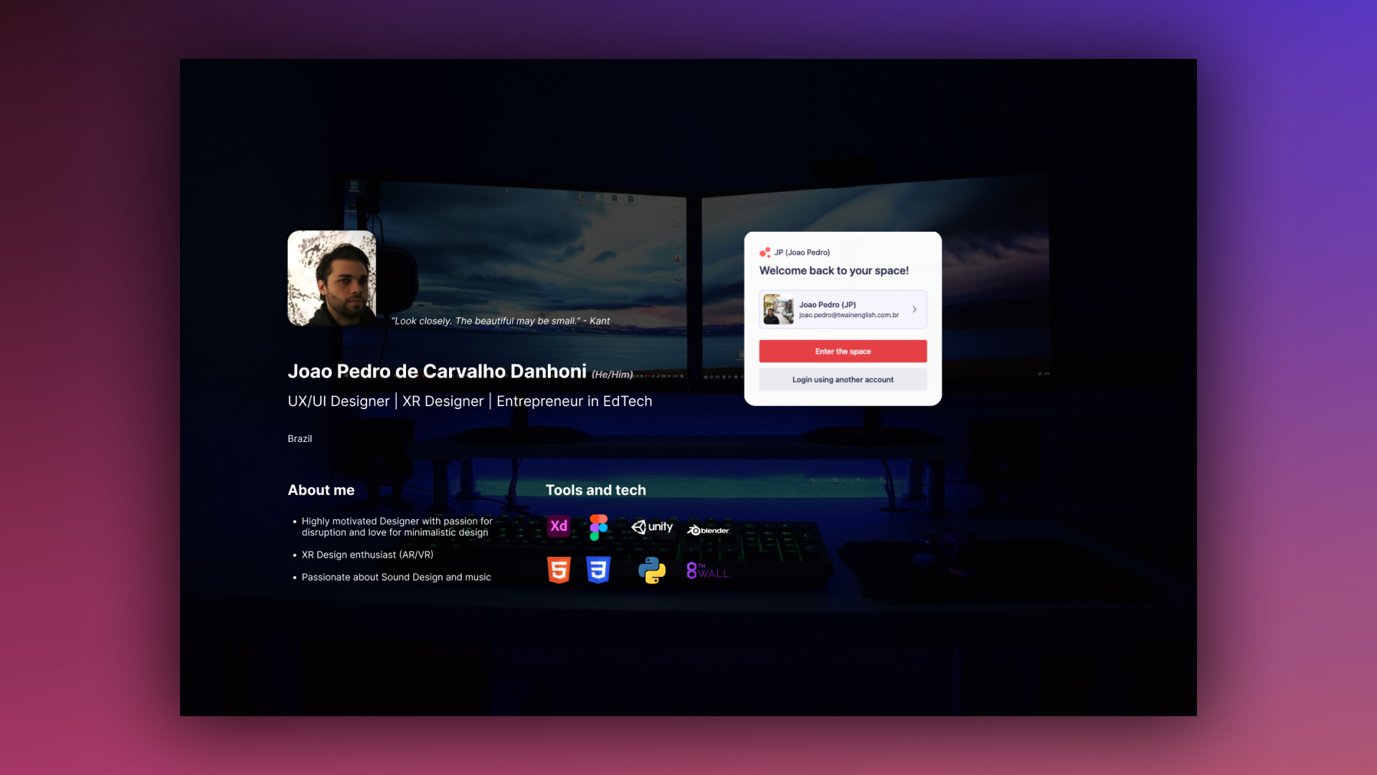This screenshot has height=775, width=1377.
Task: Click the About me heading
Action: (321, 490)
